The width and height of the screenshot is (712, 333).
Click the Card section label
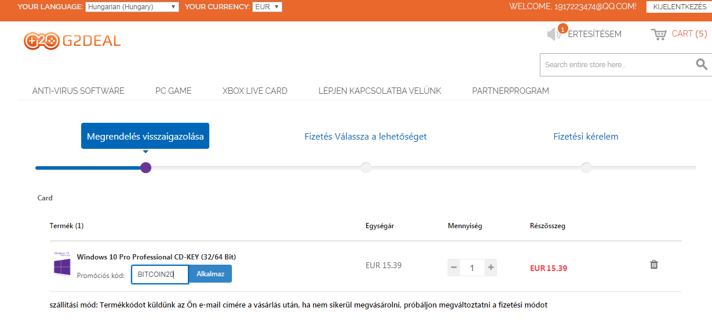click(45, 198)
